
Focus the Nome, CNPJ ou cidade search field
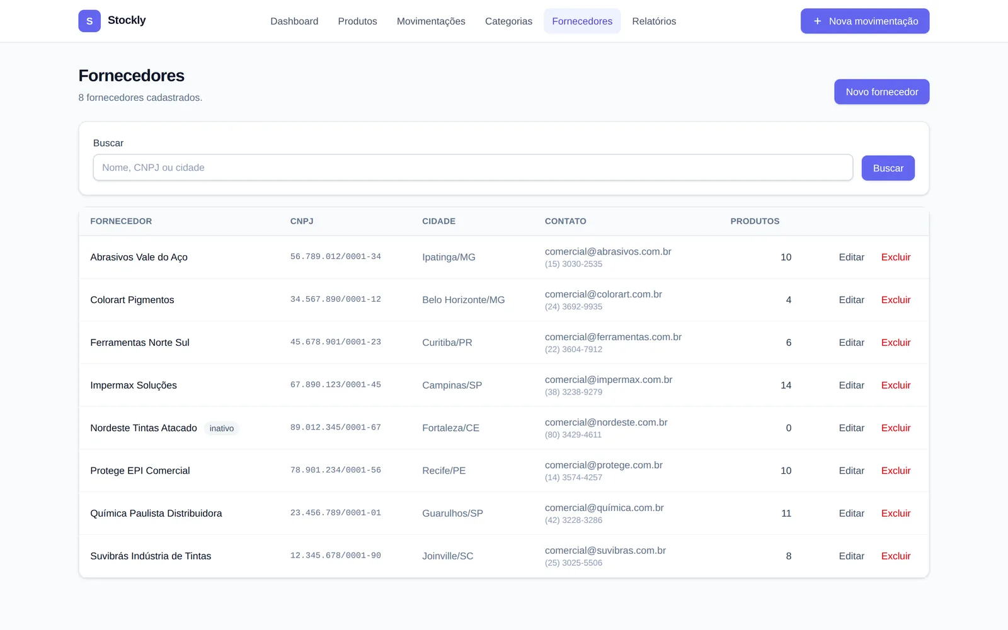pos(472,168)
